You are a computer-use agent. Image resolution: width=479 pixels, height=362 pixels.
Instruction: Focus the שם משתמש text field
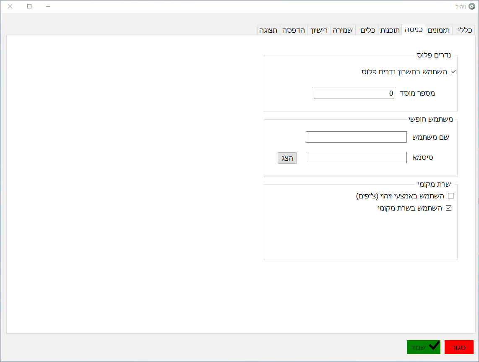click(x=356, y=137)
